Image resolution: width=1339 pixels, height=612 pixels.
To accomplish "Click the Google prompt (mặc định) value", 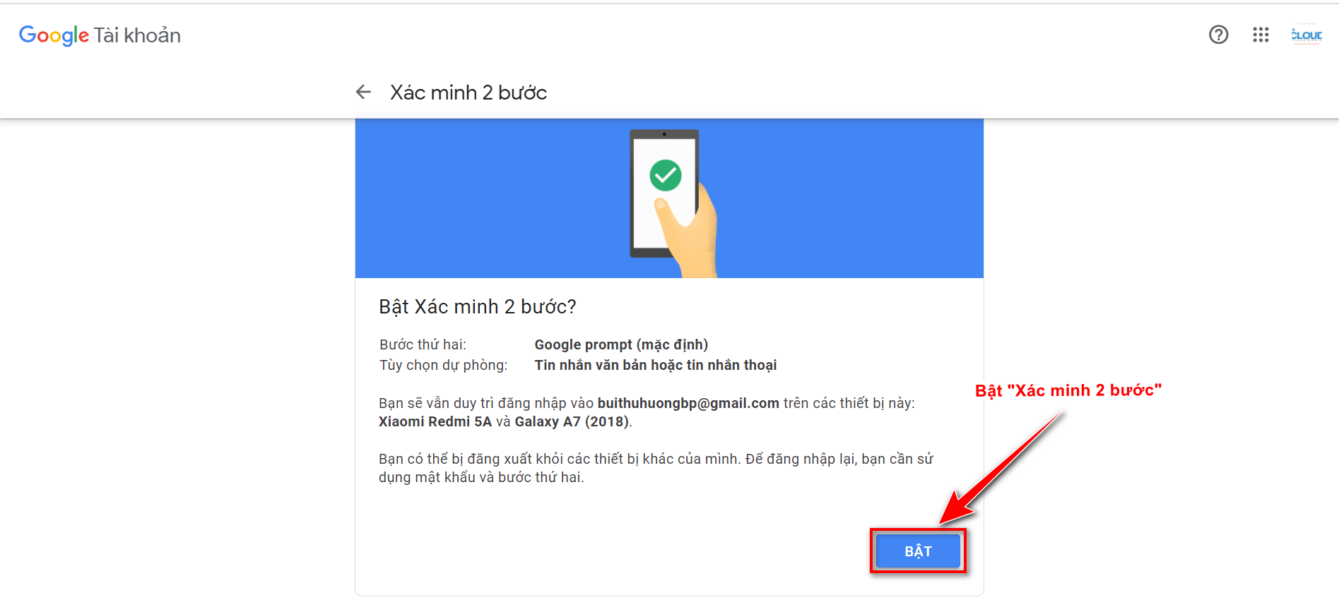I will point(621,344).
